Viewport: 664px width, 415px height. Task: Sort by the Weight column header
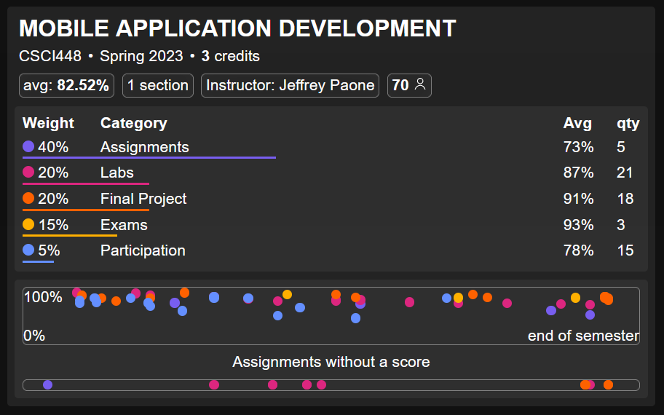coord(48,123)
